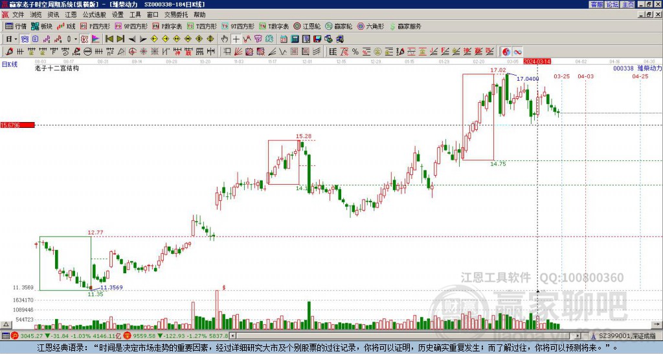
Task: Click the 板块 toolbar button
Action: [42, 26]
